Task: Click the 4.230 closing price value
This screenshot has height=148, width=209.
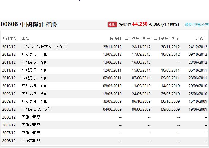Action: pyautogui.click(x=141, y=24)
